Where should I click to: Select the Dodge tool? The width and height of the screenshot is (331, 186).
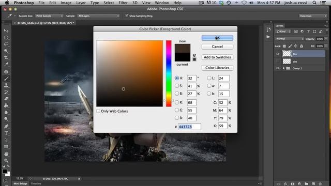(6, 119)
